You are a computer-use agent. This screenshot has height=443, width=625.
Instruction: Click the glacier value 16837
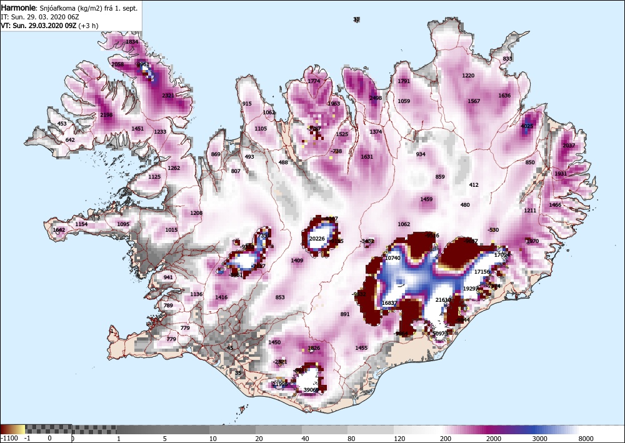[x=389, y=303]
